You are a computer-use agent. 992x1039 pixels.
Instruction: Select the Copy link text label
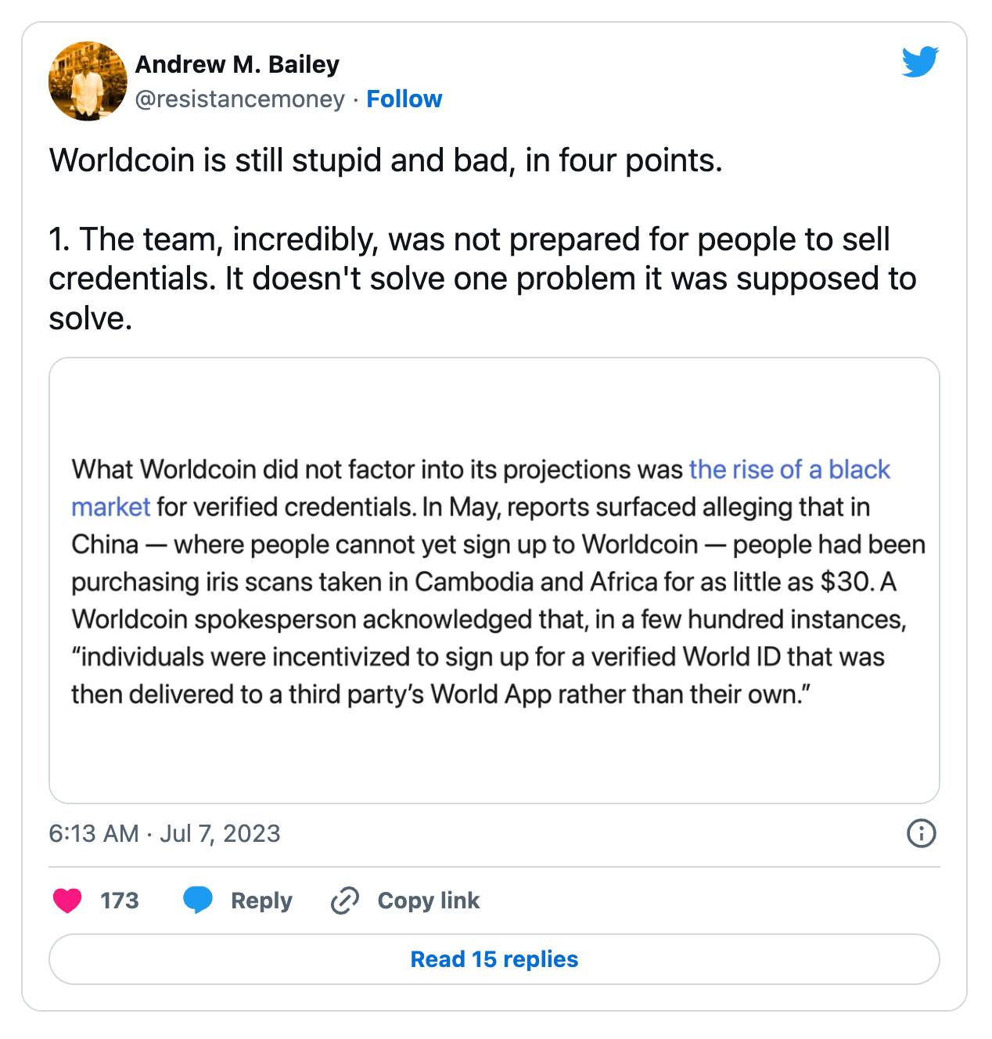click(x=428, y=901)
